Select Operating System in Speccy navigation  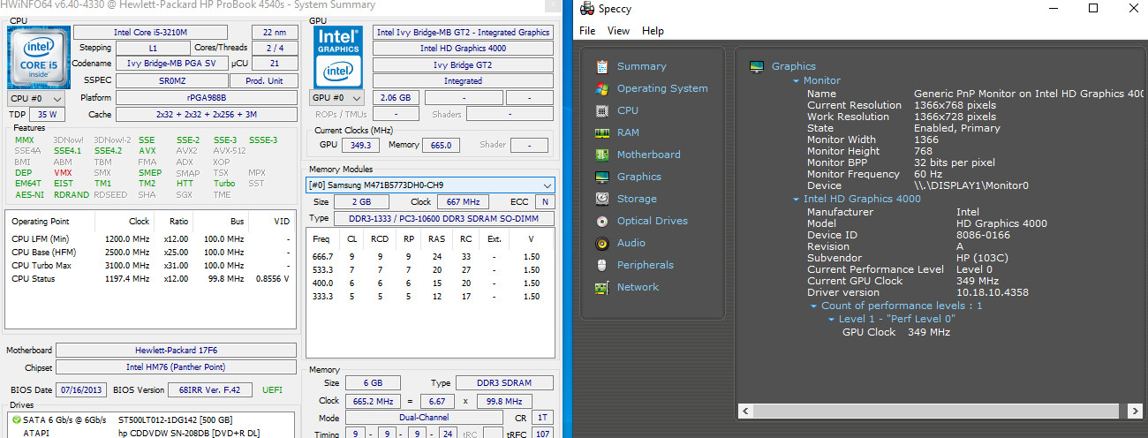(x=662, y=88)
